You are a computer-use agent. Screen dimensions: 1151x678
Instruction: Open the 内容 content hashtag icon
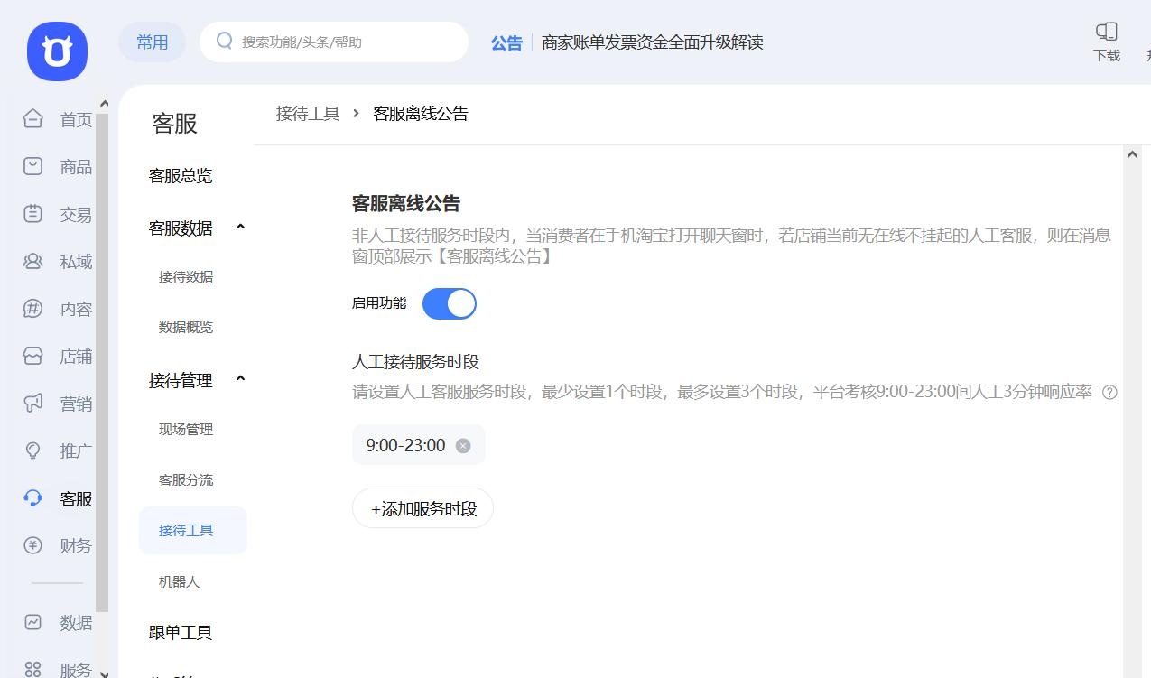[x=33, y=309]
